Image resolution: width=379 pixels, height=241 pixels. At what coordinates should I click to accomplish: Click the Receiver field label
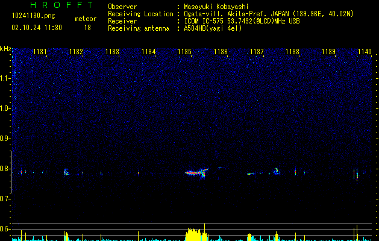tap(122, 21)
